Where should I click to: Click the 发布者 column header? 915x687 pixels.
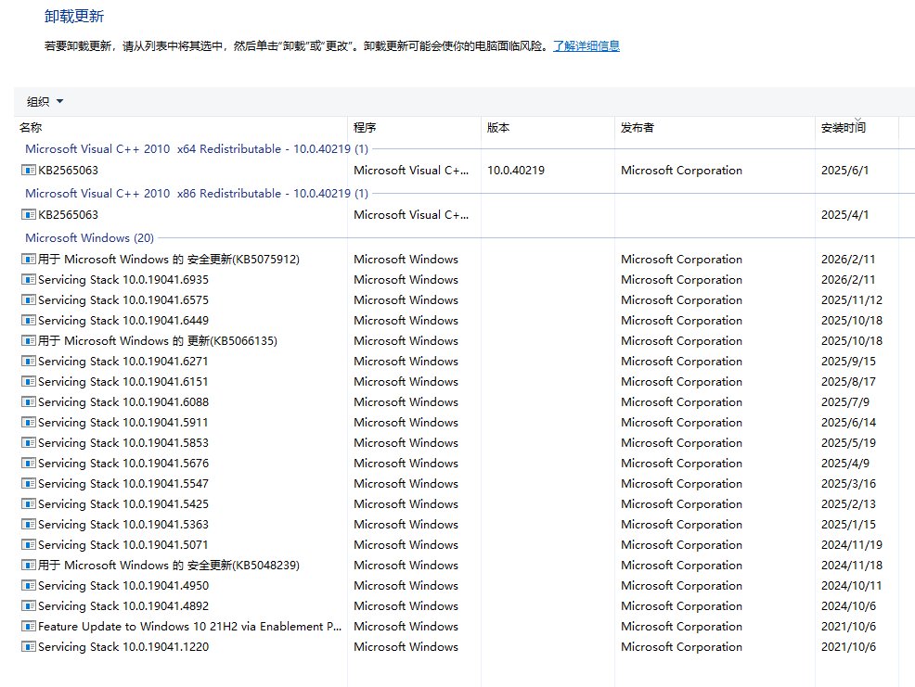pyautogui.click(x=637, y=128)
